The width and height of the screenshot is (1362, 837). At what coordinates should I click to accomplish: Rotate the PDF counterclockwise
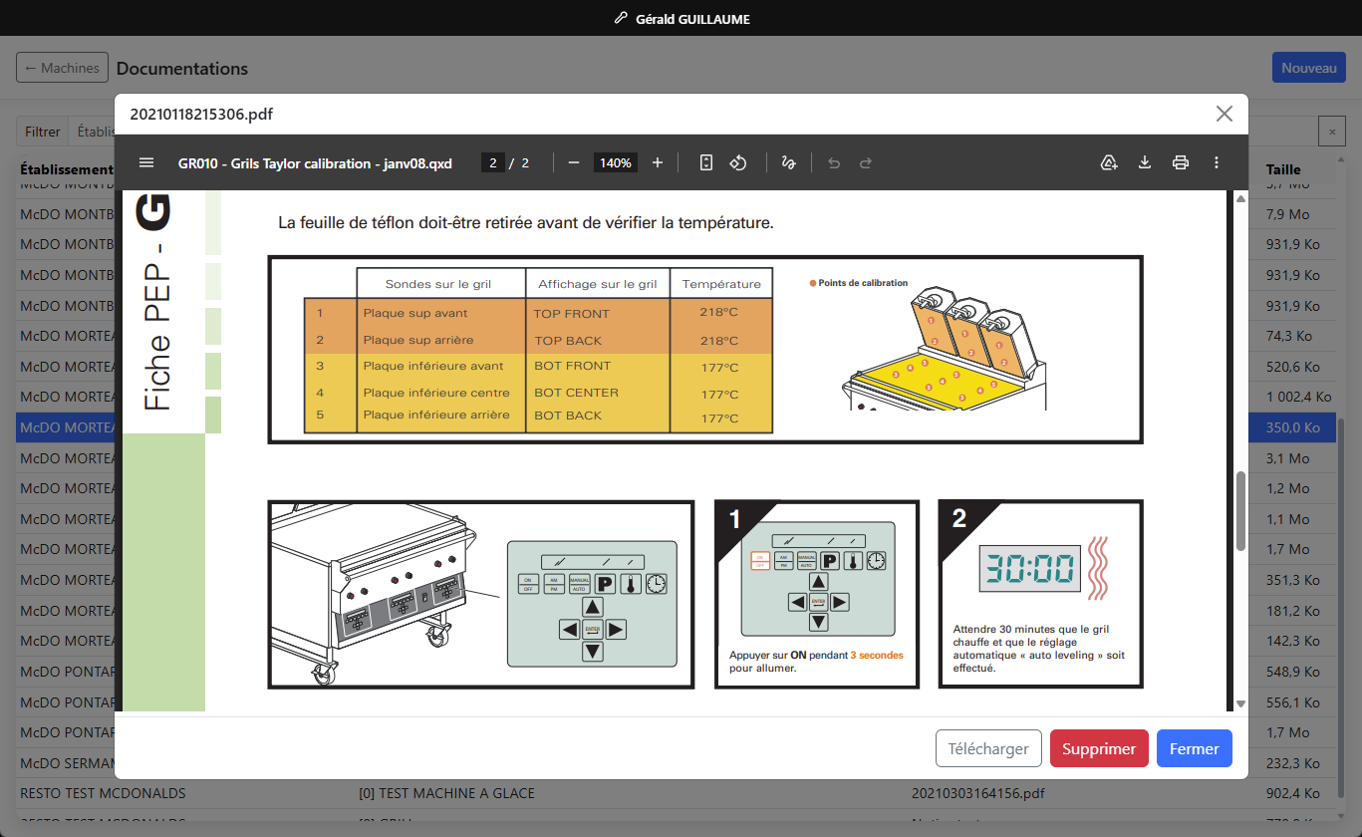tap(738, 162)
